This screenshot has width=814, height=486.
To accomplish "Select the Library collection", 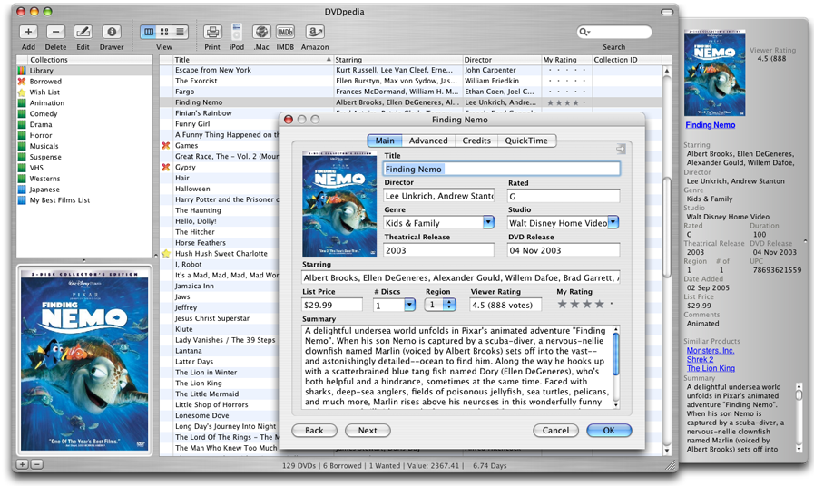I will pos(84,71).
